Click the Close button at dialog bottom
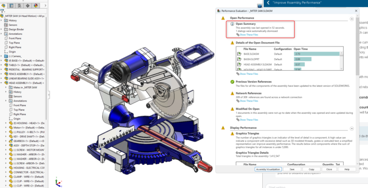The height and width of the screenshot is (188, 368). coord(329,169)
